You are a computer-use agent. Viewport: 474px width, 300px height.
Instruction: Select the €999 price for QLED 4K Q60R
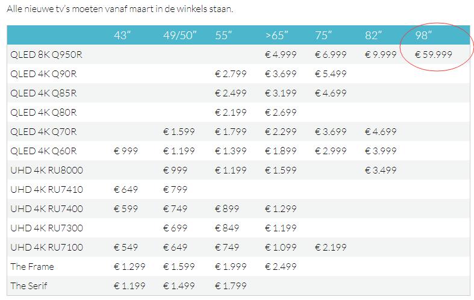coord(126,151)
